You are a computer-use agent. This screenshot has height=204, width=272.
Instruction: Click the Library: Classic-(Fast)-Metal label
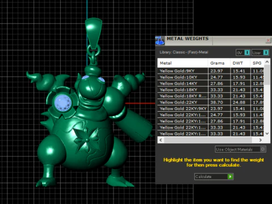(184, 52)
